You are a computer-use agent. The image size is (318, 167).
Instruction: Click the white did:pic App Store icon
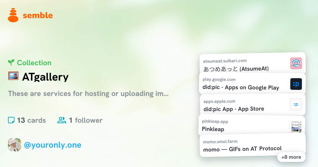pos(296,104)
